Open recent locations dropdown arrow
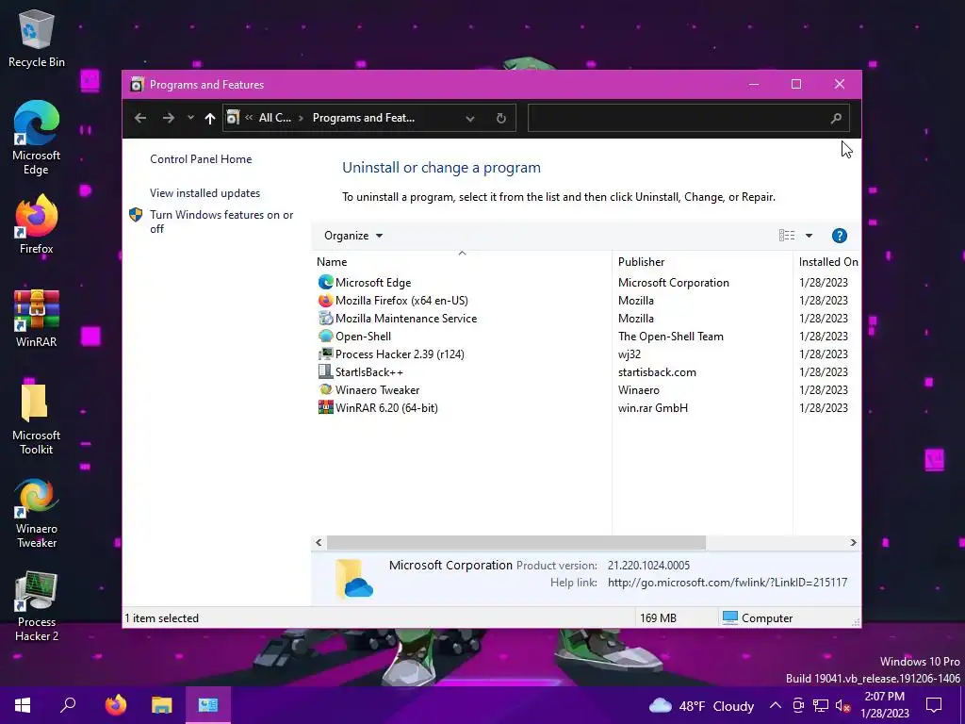 coord(190,117)
